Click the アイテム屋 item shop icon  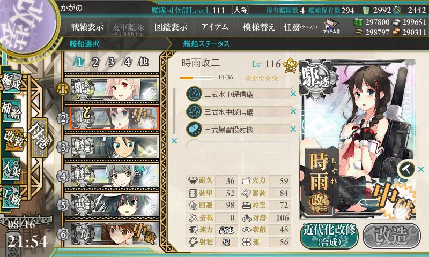click(331, 26)
